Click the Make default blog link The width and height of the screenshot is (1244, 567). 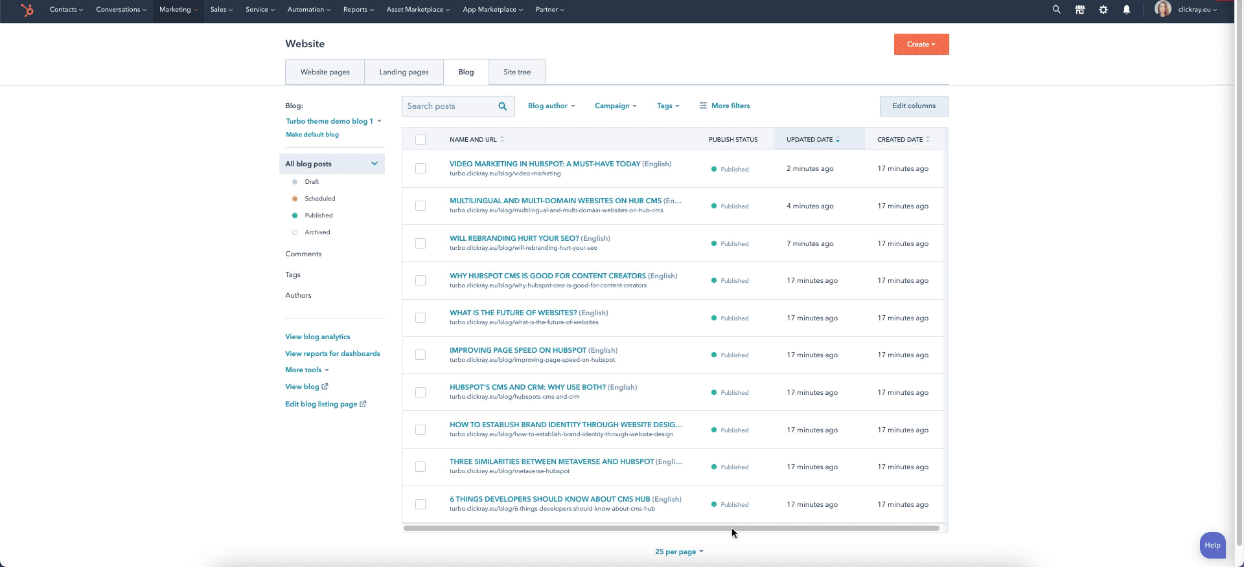tap(312, 135)
